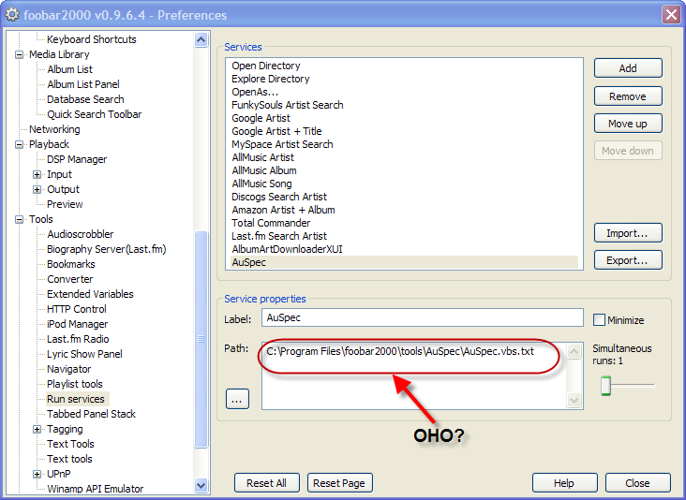Select FunkySouls Artist Search service
The height and width of the screenshot is (500, 686).
(x=288, y=105)
